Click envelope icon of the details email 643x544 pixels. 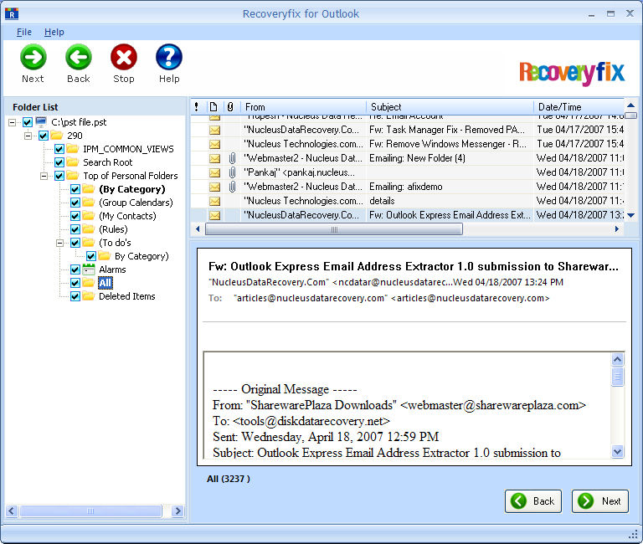(214, 202)
